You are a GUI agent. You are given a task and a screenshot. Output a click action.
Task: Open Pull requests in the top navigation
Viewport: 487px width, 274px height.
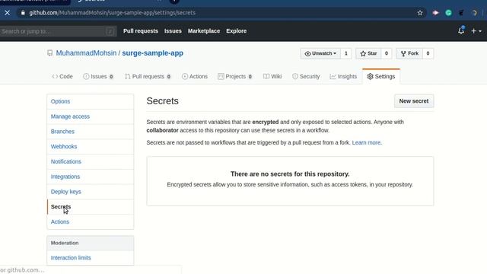(x=141, y=31)
